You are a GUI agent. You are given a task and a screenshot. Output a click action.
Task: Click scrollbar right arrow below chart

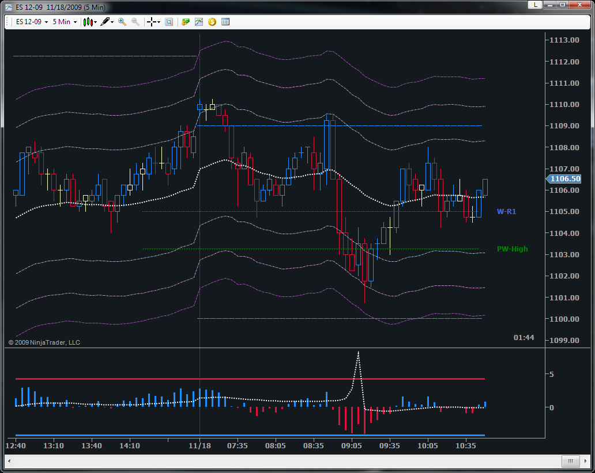pos(586,461)
